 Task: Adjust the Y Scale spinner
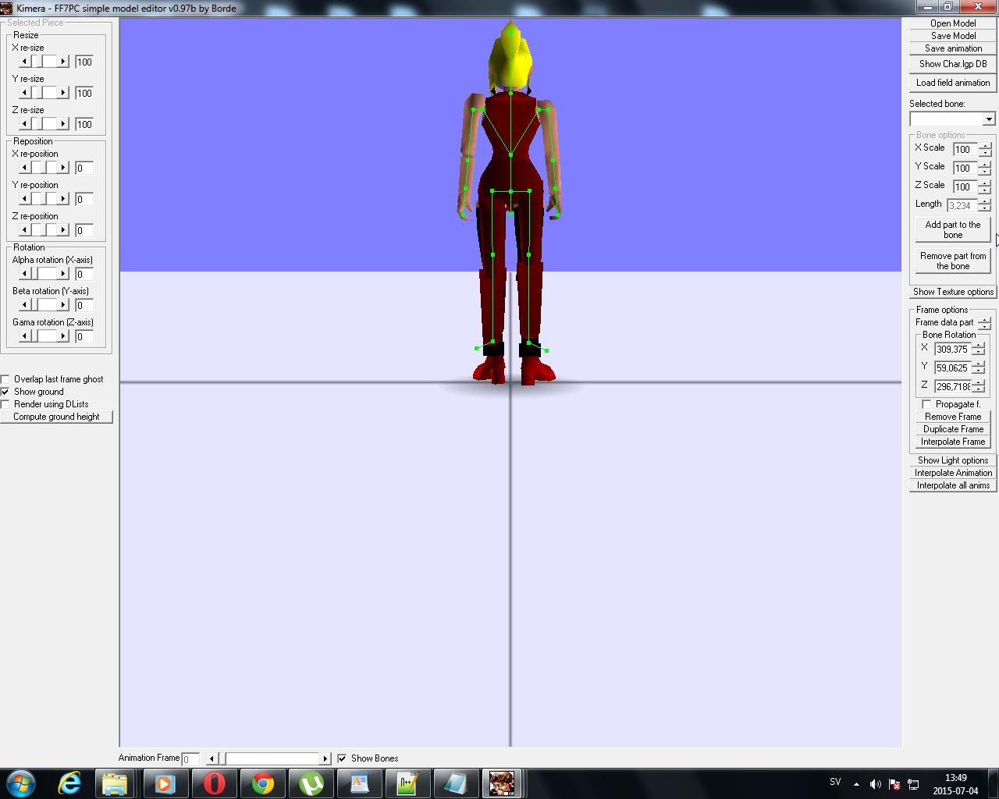pos(985,167)
